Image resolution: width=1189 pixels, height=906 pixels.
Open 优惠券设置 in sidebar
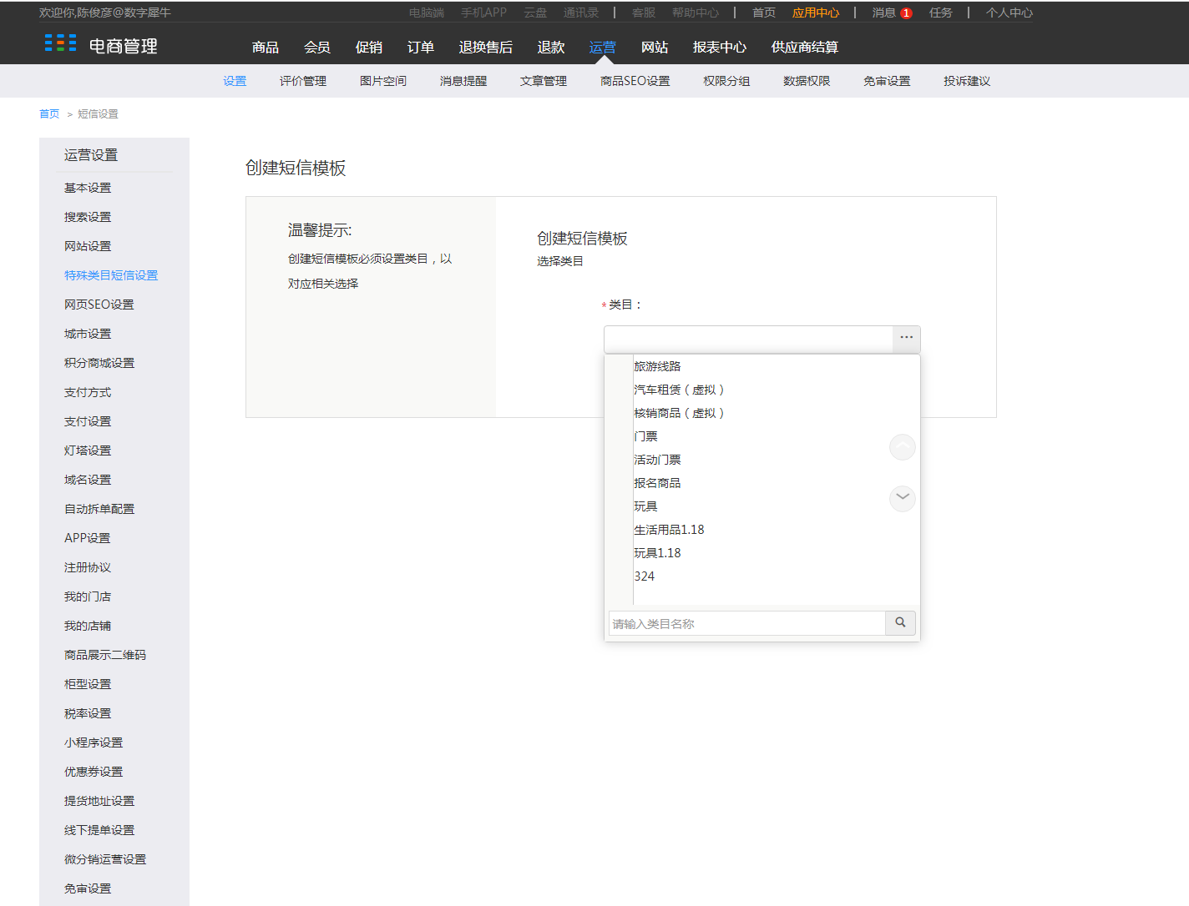click(94, 772)
